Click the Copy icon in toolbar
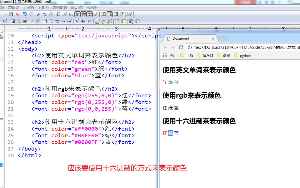The width and height of the screenshot is (300, 188). click(x=5, y=14)
